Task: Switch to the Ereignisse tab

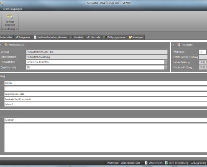Action: pos(23,37)
